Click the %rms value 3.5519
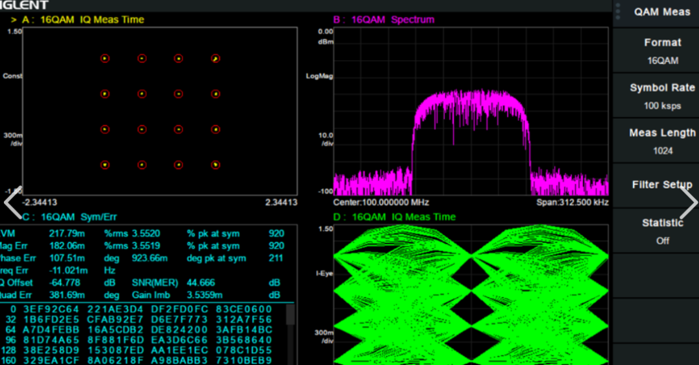 pyautogui.click(x=146, y=245)
